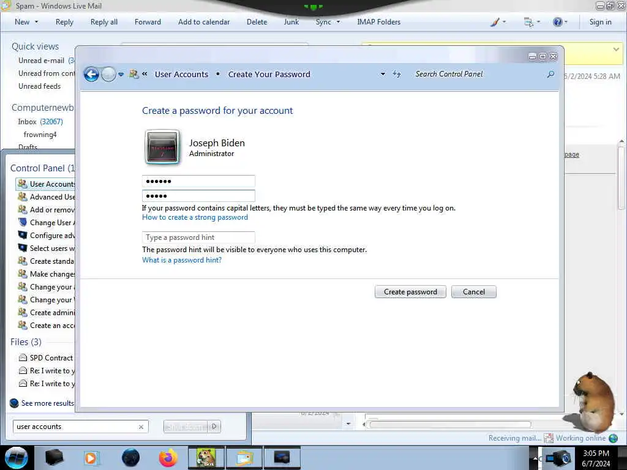This screenshot has width=627, height=470.
Task: Click shield icon beside Change User result
Action: 23,223
